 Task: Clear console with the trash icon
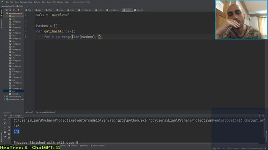9,137
